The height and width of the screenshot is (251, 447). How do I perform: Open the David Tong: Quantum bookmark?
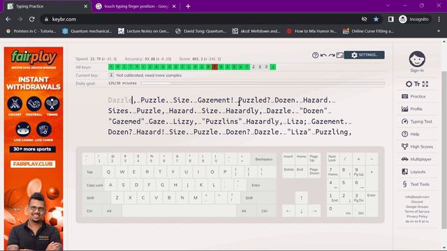(x=201, y=31)
